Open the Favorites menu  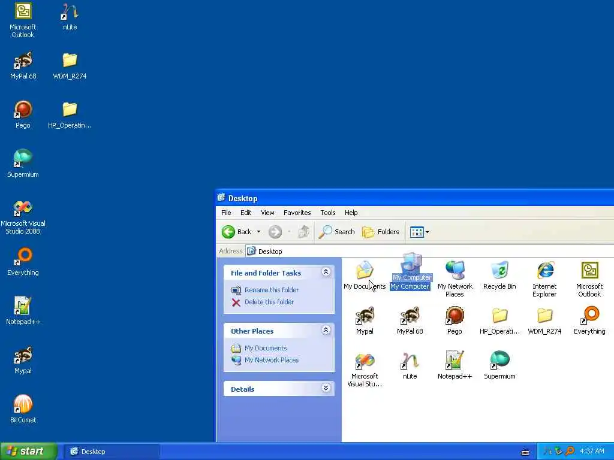(297, 213)
